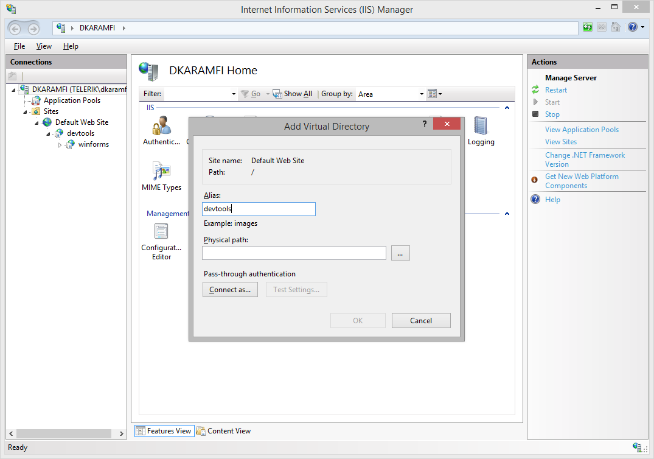Collapse the IIS section group
This screenshot has width=654, height=459.
click(507, 108)
